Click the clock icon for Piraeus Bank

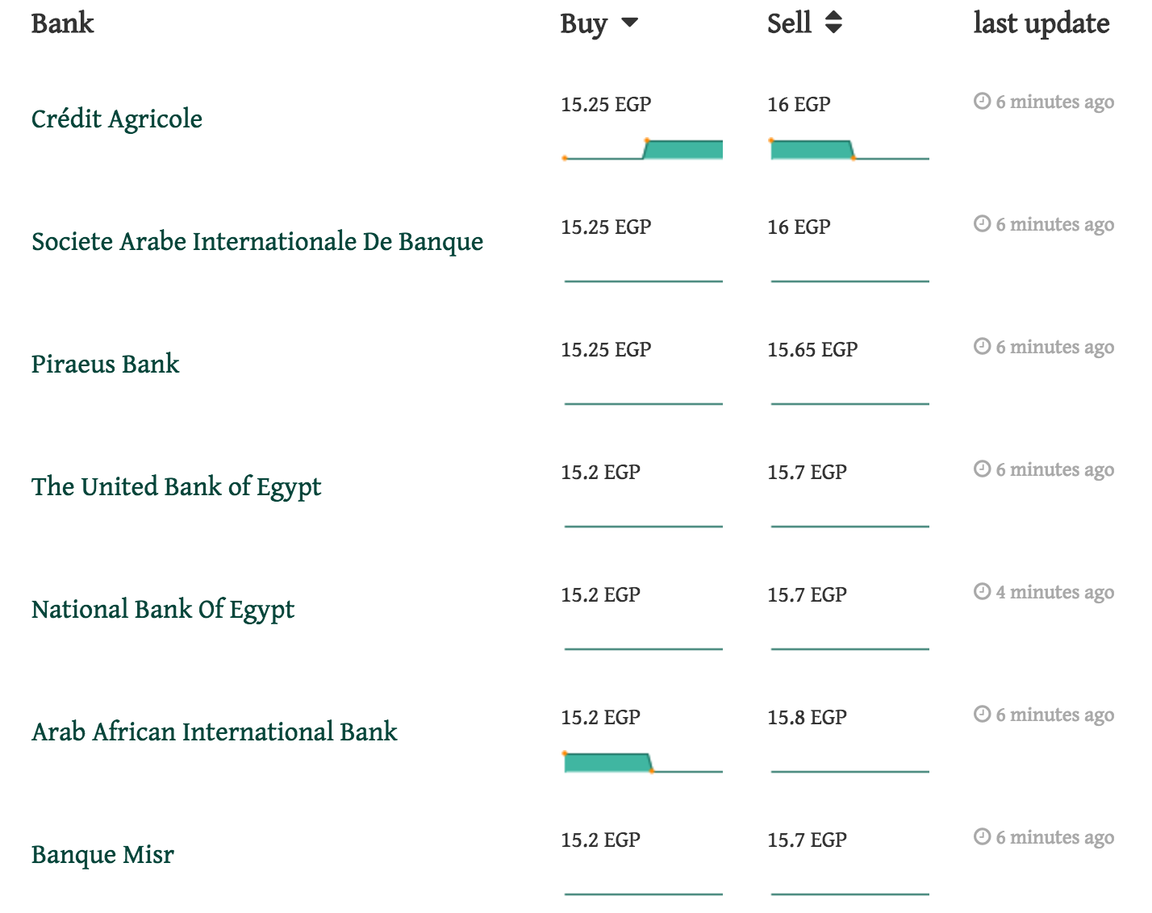tap(982, 347)
